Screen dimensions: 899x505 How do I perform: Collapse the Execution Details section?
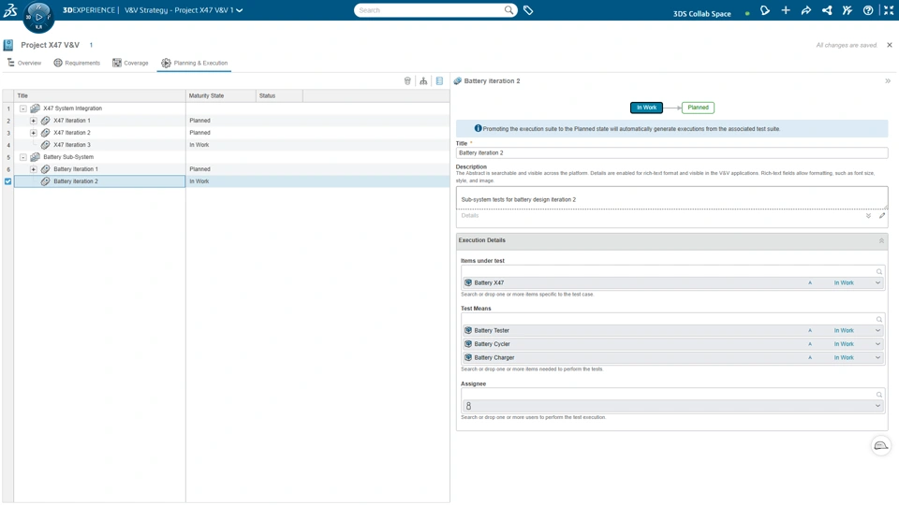click(881, 241)
